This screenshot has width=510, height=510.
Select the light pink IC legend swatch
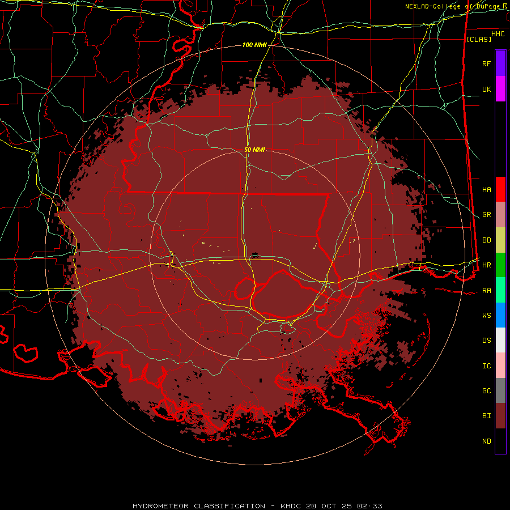click(x=500, y=365)
